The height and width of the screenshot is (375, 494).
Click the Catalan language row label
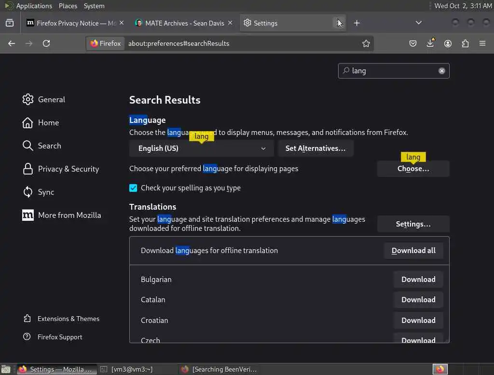click(153, 300)
